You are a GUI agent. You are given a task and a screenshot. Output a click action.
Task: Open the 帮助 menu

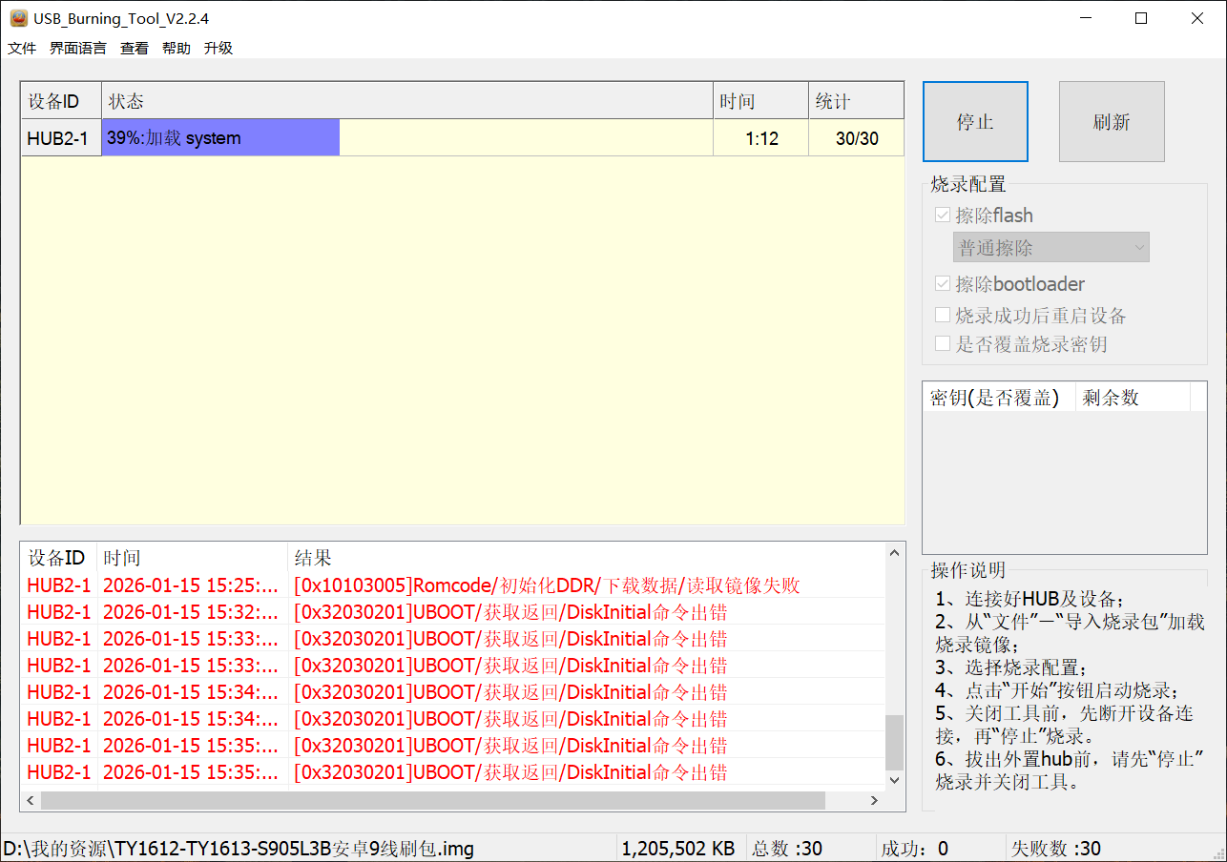(x=177, y=49)
